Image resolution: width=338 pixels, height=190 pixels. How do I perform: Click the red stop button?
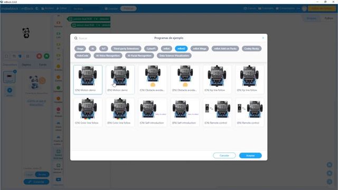39,56
